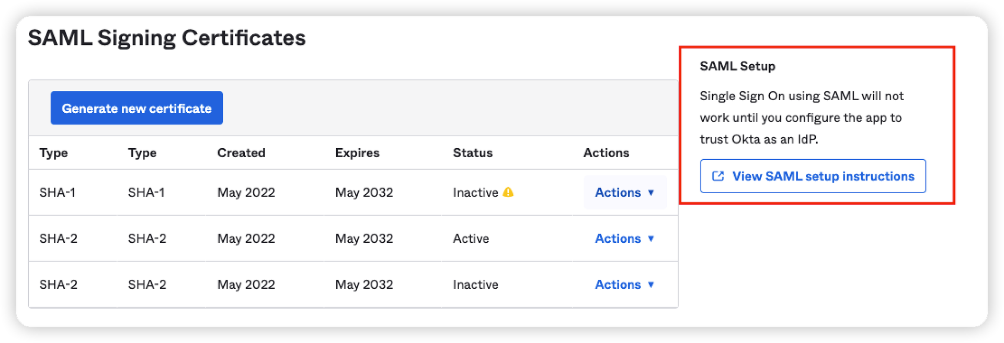The image size is (1004, 343).
Task: Click the Generate new certificate button
Action: [x=136, y=108]
